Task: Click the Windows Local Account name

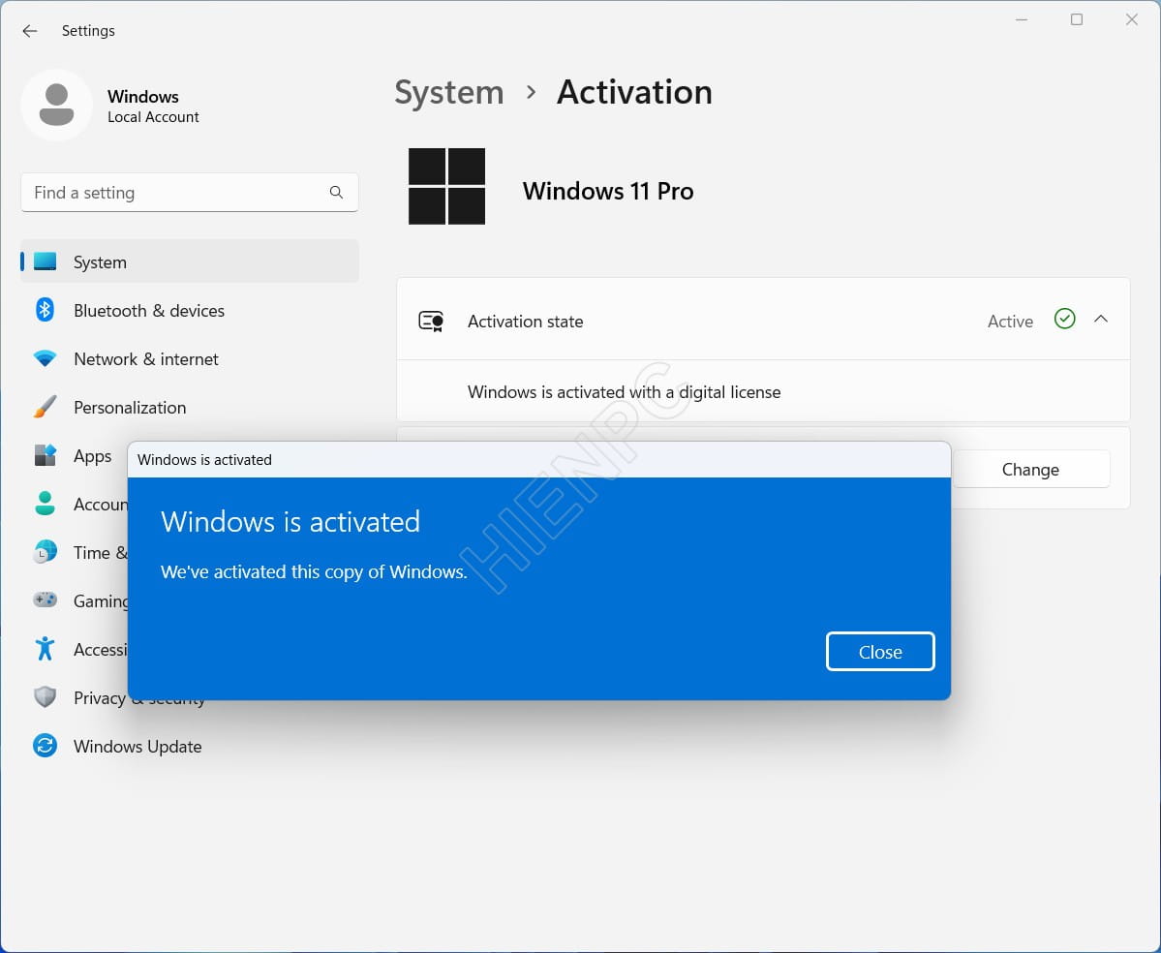Action: 153,106
